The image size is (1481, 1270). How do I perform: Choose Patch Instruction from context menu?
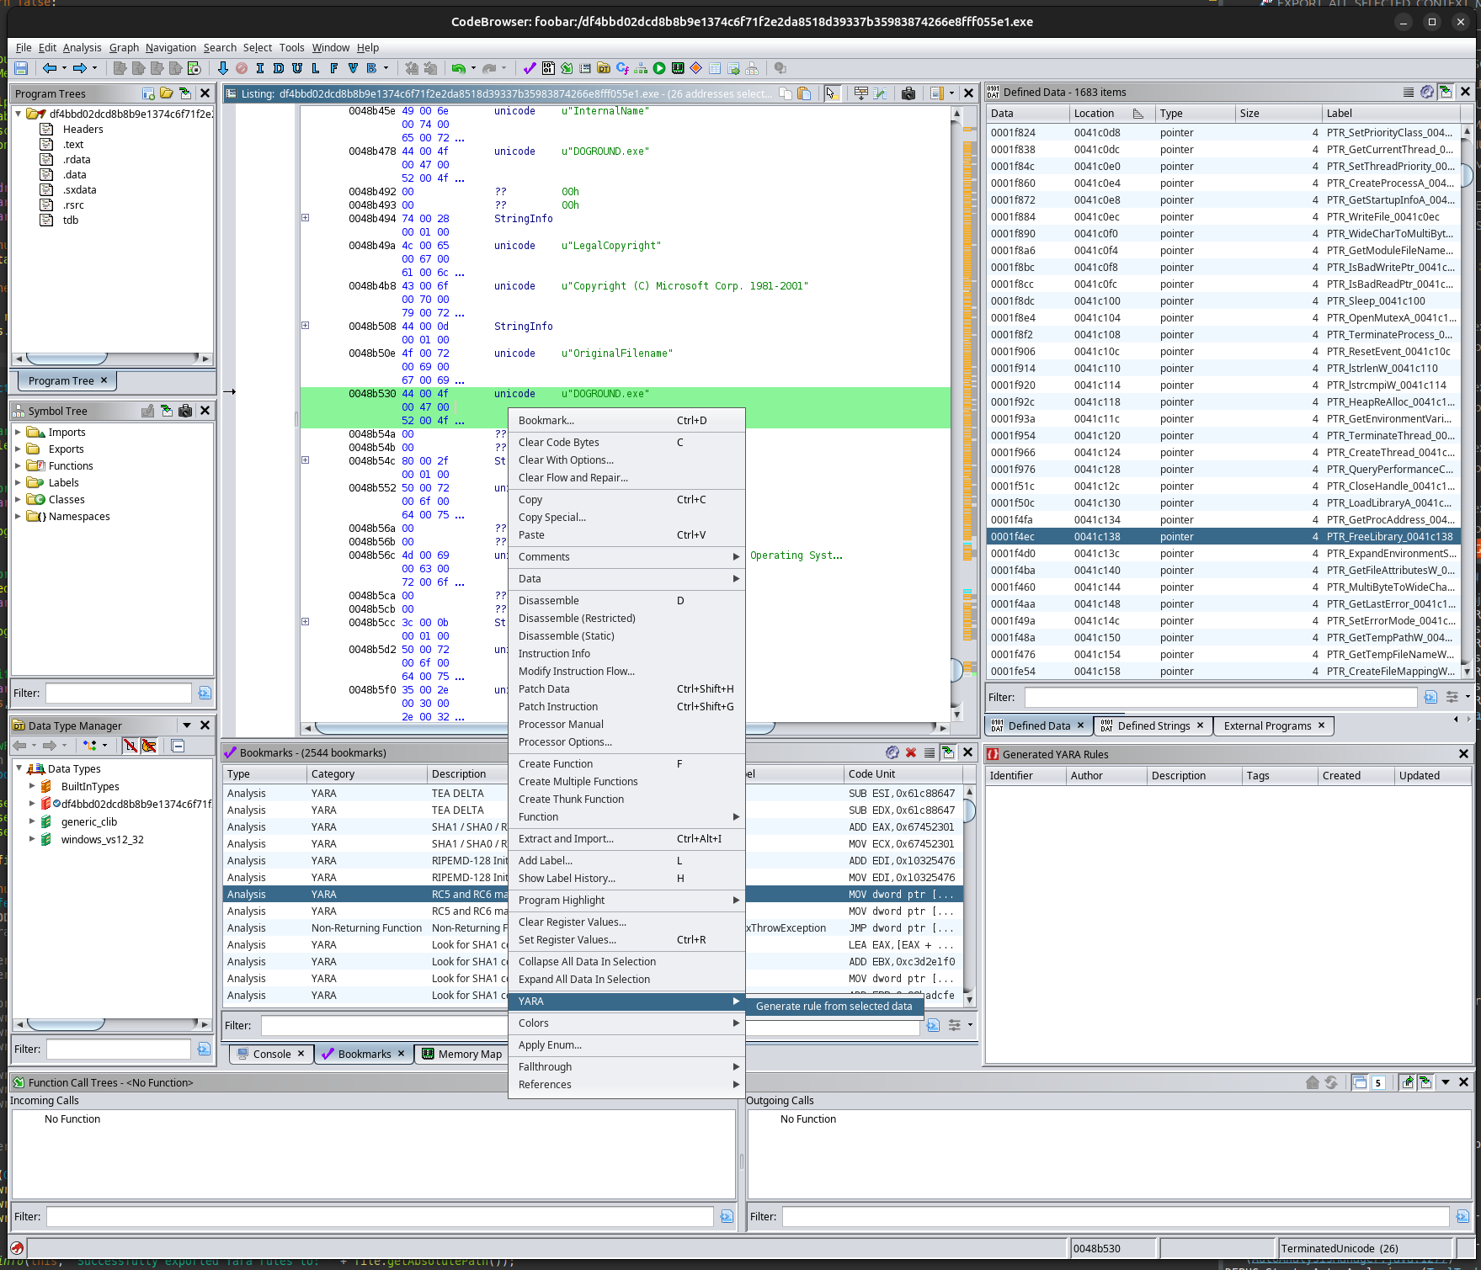[626, 706]
